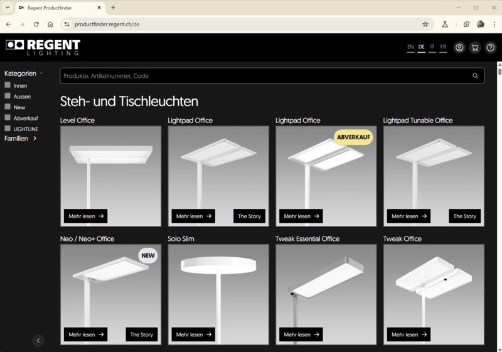Click the help question mark icon
The width and height of the screenshot is (502, 352).
point(491,48)
